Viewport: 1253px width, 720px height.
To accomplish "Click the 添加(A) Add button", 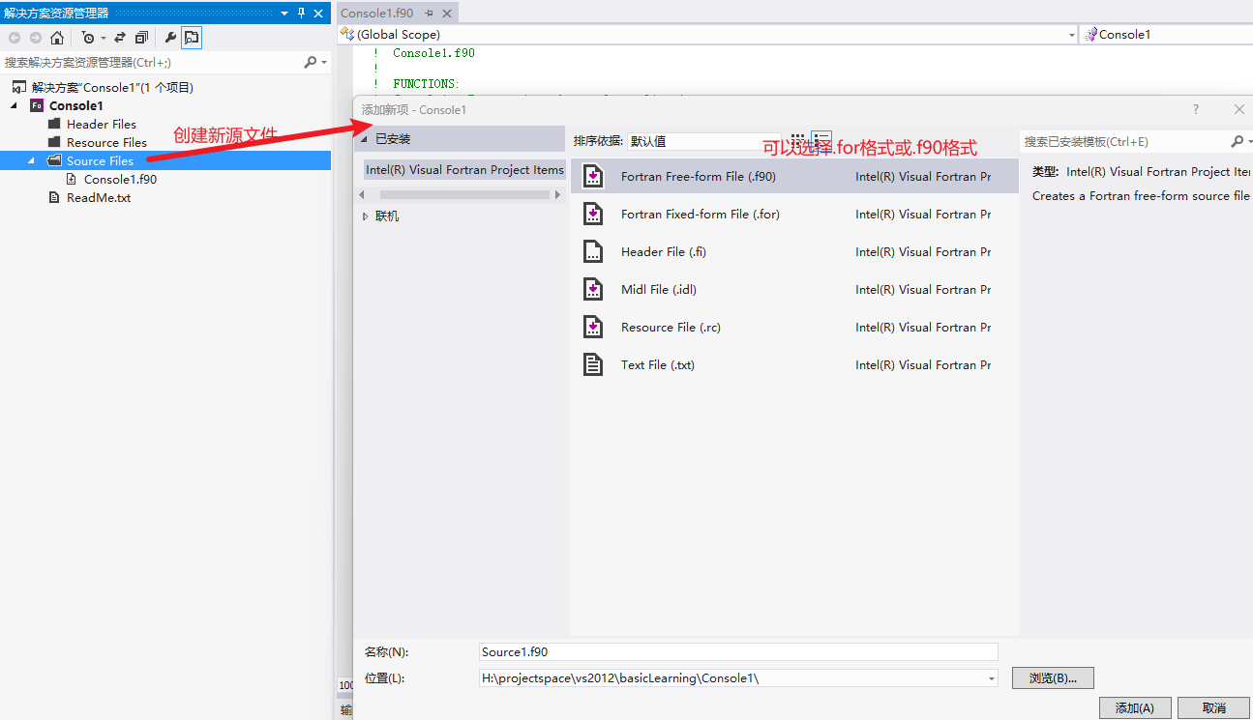I will [x=1134, y=707].
